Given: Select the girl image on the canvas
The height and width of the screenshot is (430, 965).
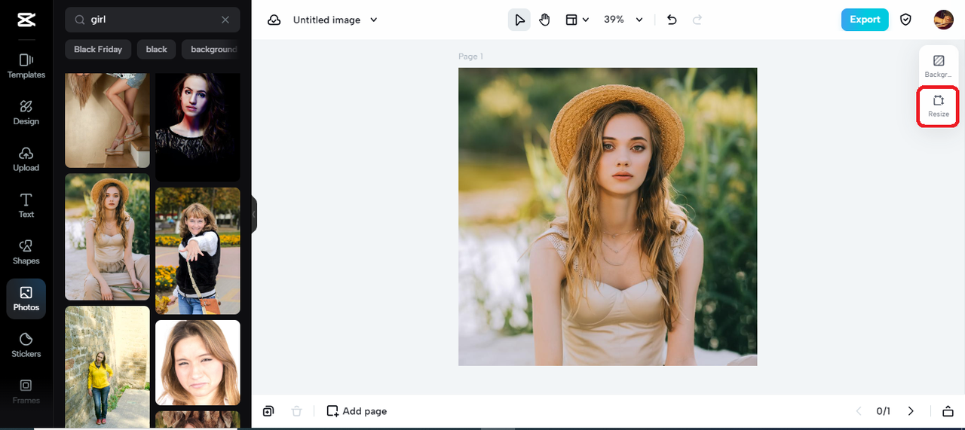Looking at the screenshot, I should click(x=608, y=217).
